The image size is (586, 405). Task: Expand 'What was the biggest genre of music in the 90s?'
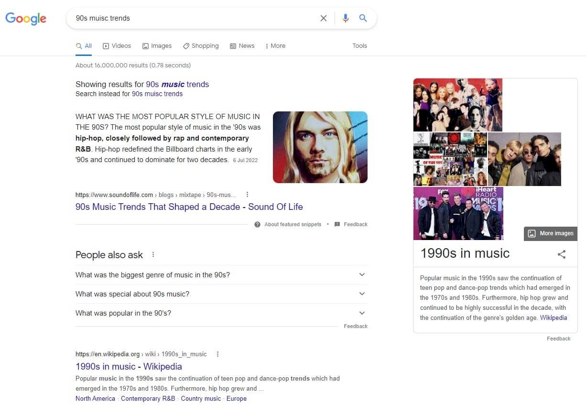tap(221, 275)
